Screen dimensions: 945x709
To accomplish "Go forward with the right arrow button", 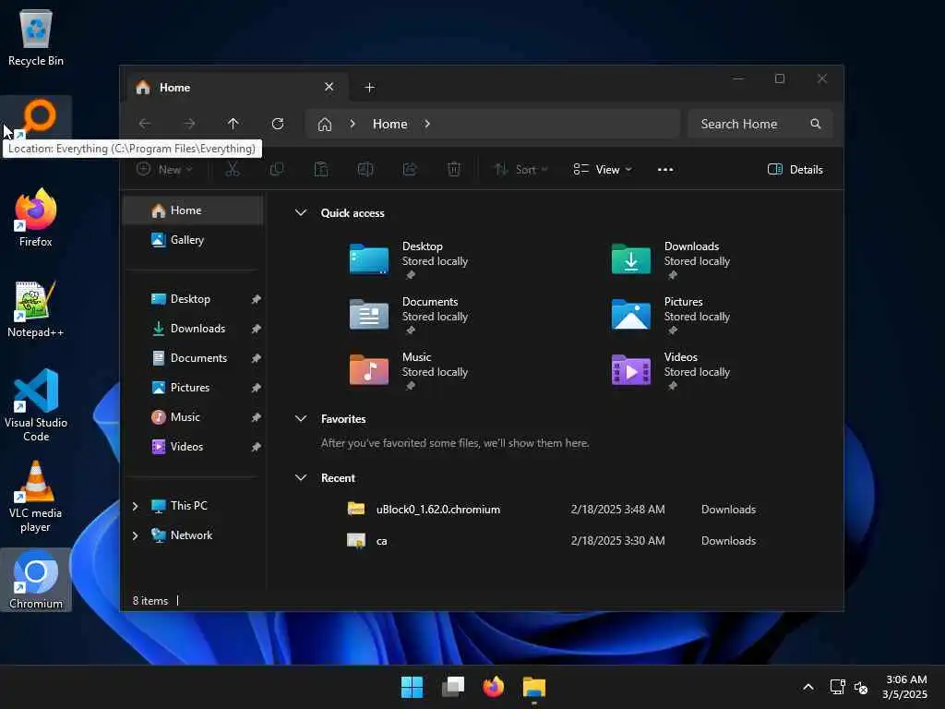I will (x=189, y=124).
